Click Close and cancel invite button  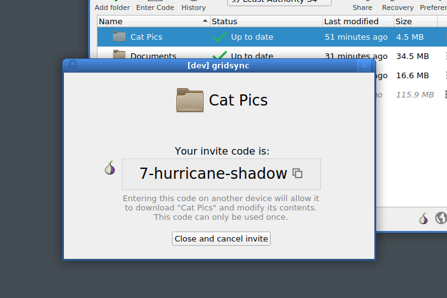[x=221, y=238]
